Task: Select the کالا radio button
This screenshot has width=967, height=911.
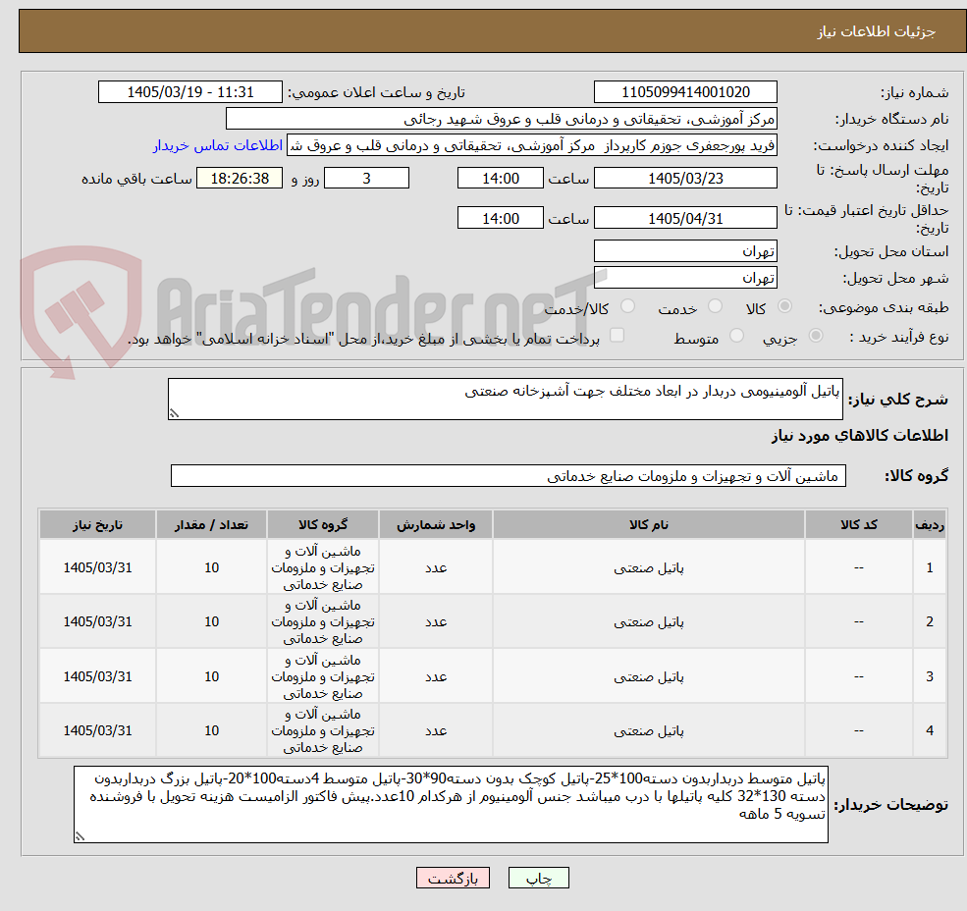Action: click(785, 306)
